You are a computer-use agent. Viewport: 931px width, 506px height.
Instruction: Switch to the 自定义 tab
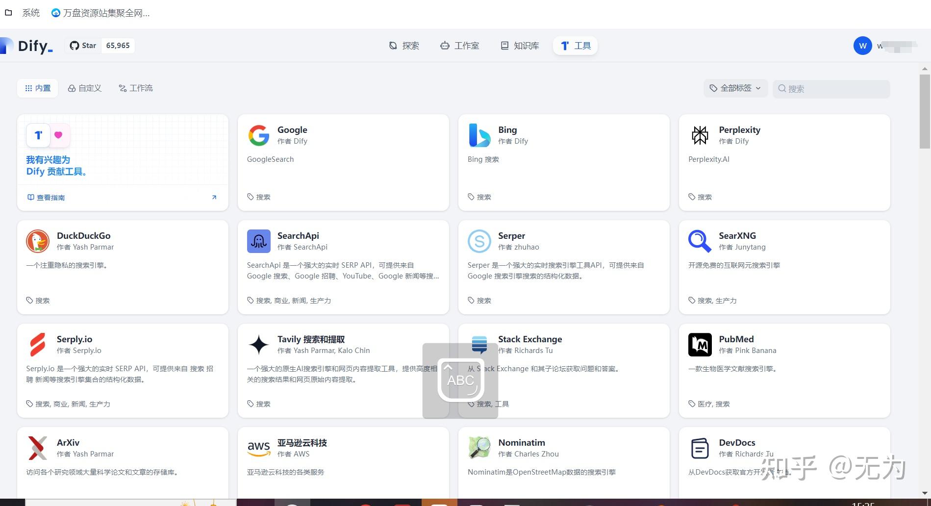(84, 88)
